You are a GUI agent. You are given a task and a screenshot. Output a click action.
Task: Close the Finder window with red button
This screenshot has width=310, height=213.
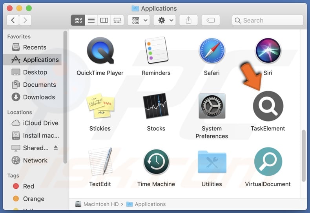coord(10,8)
